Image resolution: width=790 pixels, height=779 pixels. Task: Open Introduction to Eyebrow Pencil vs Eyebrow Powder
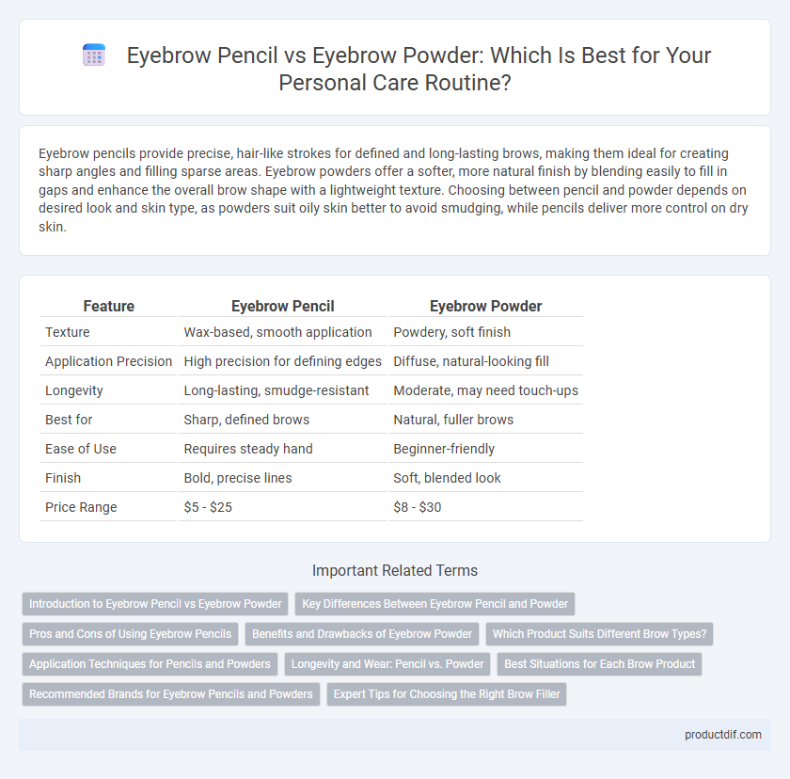(155, 604)
